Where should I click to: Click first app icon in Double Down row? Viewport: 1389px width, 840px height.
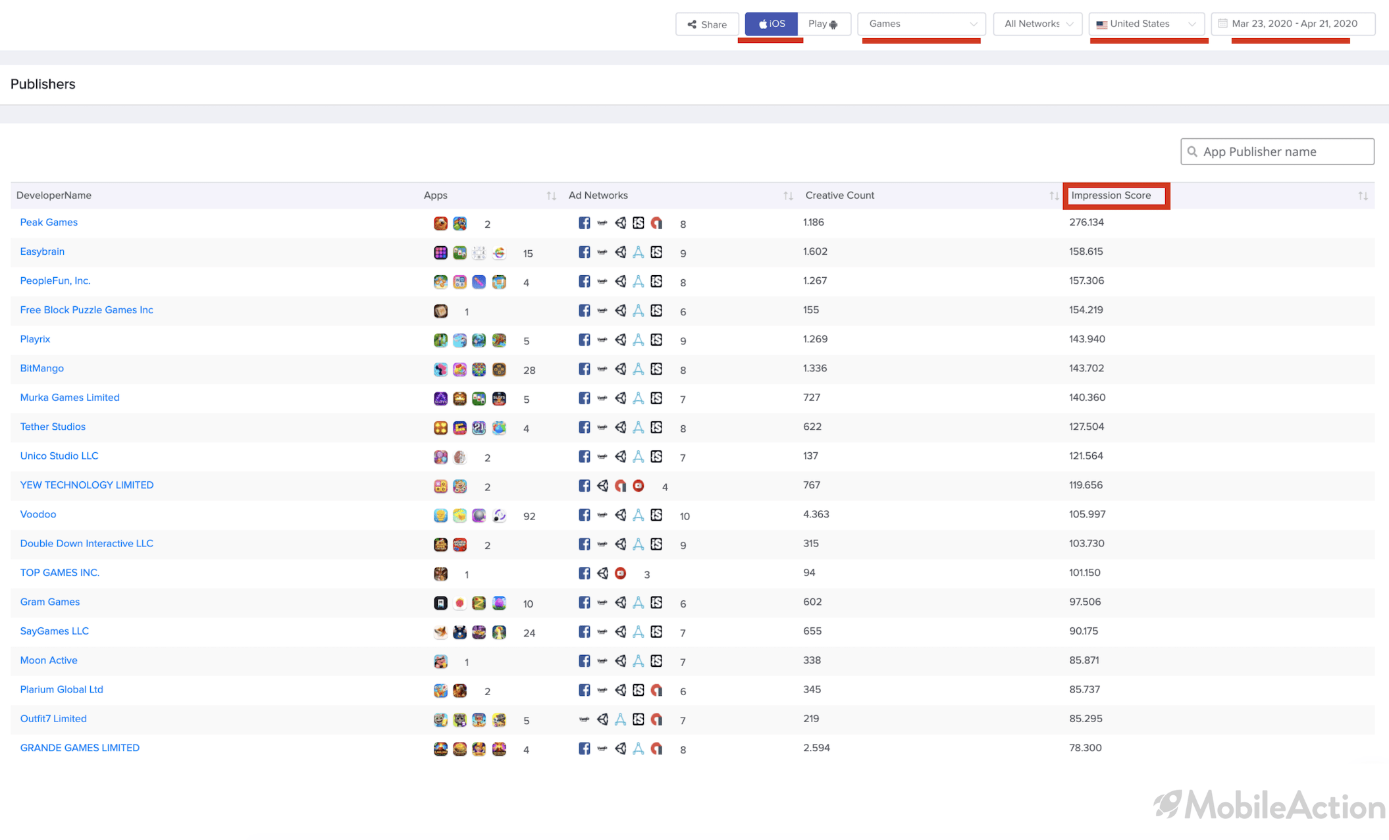[x=440, y=544]
